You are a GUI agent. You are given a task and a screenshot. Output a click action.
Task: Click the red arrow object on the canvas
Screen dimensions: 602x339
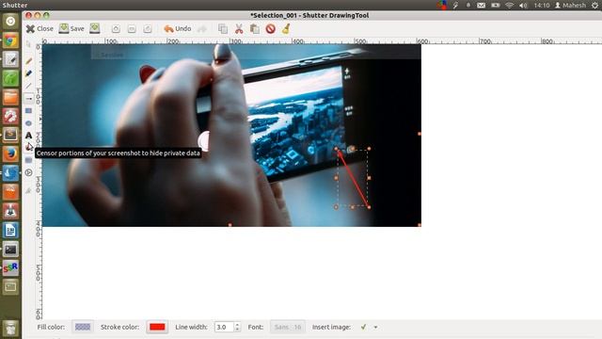(353, 178)
